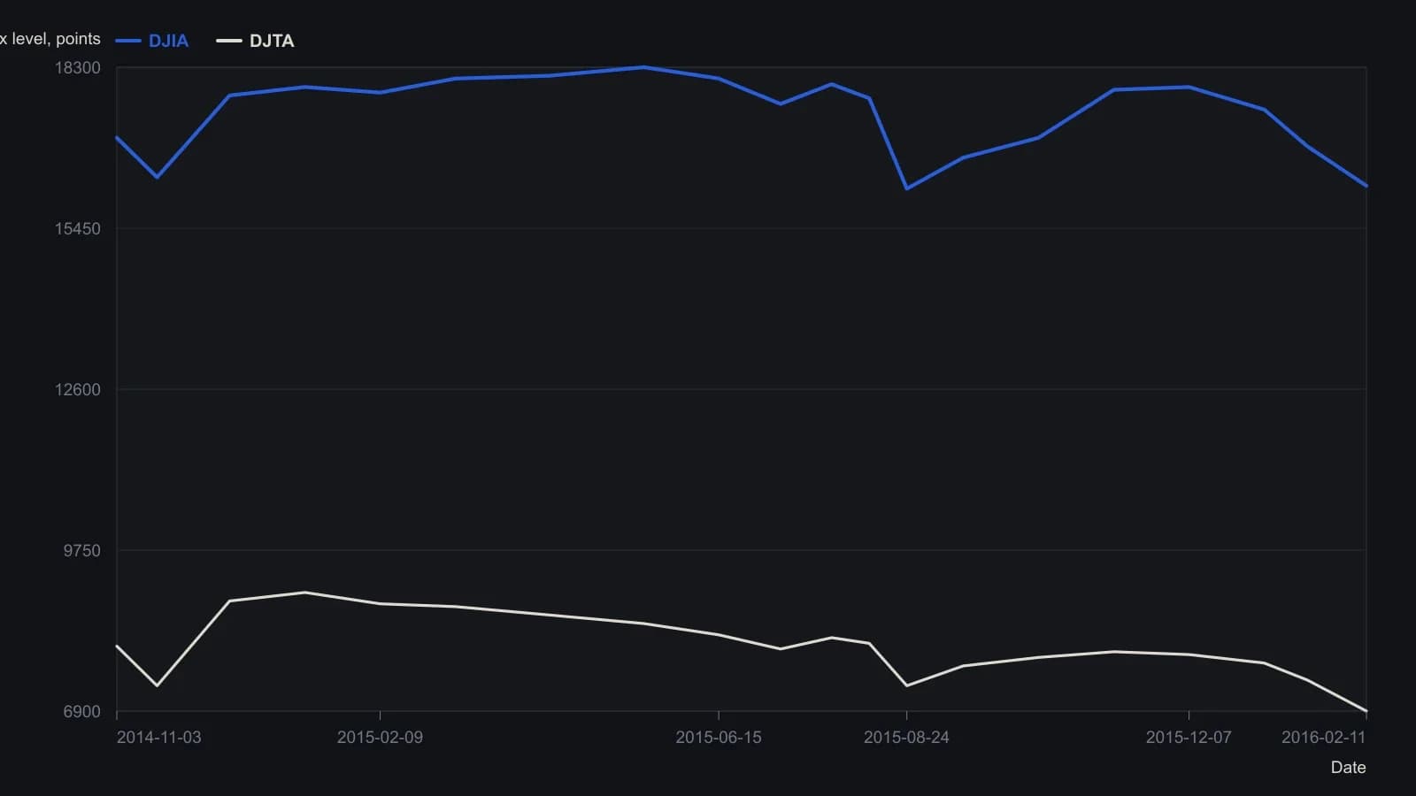Click the 12600 y-axis label
This screenshot has height=796, width=1416.
[78, 390]
